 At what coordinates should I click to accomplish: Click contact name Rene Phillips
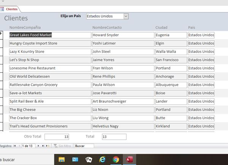pos(123,77)
